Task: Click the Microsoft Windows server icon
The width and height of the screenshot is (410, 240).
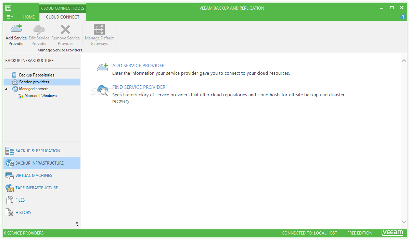Action: click(x=21, y=96)
